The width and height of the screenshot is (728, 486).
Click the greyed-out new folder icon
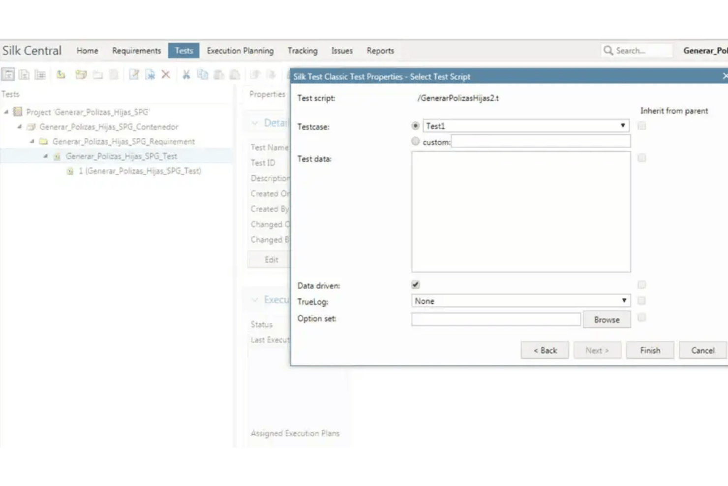(x=98, y=74)
